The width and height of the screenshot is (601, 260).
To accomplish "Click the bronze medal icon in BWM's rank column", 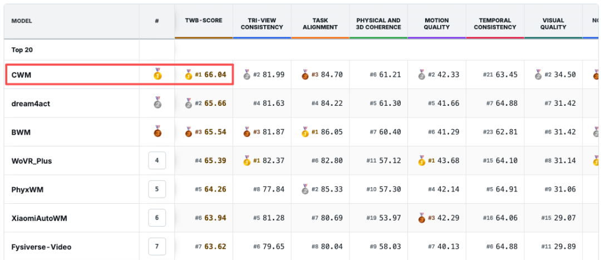I will 157,131.
